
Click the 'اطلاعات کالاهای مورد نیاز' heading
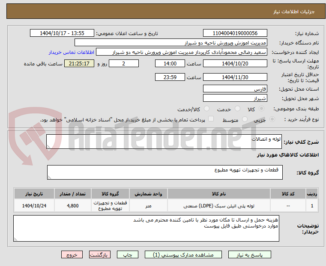pos(288,155)
